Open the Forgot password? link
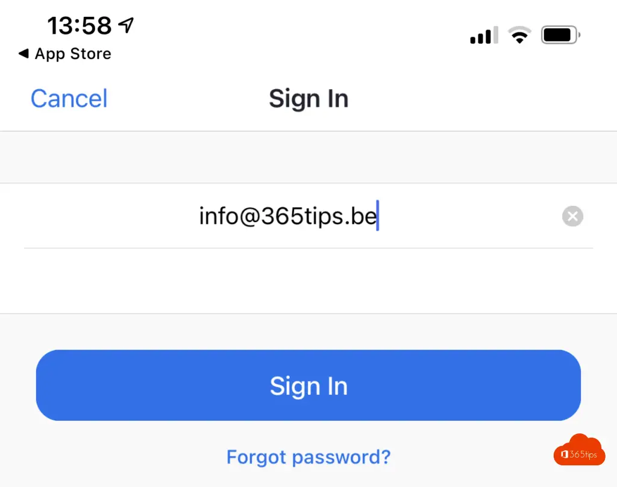 (x=308, y=457)
